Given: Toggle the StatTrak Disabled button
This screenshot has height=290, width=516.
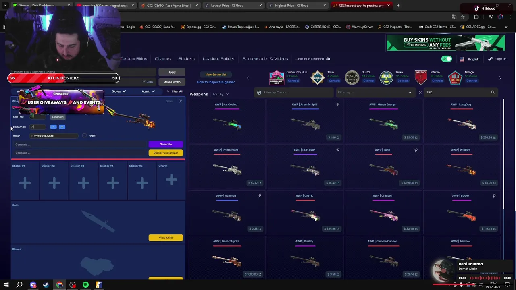Looking at the screenshot, I should pyautogui.click(x=58, y=117).
